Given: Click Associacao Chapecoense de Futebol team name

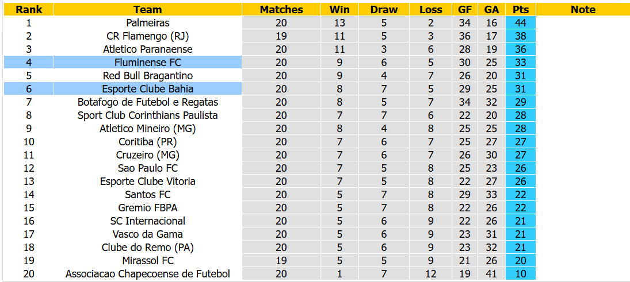Looking at the screenshot, I should [148, 275].
